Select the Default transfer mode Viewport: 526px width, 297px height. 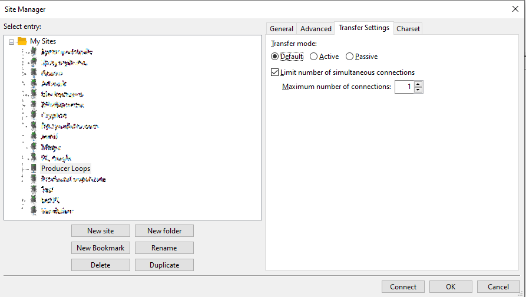click(274, 57)
